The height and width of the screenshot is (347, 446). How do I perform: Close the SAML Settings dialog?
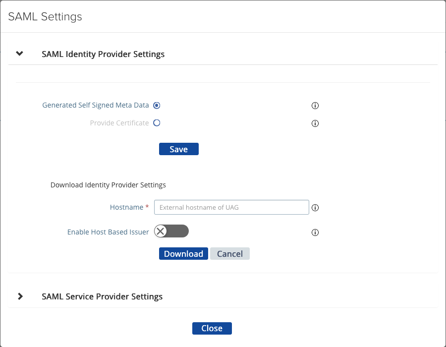click(x=212, y=328)
